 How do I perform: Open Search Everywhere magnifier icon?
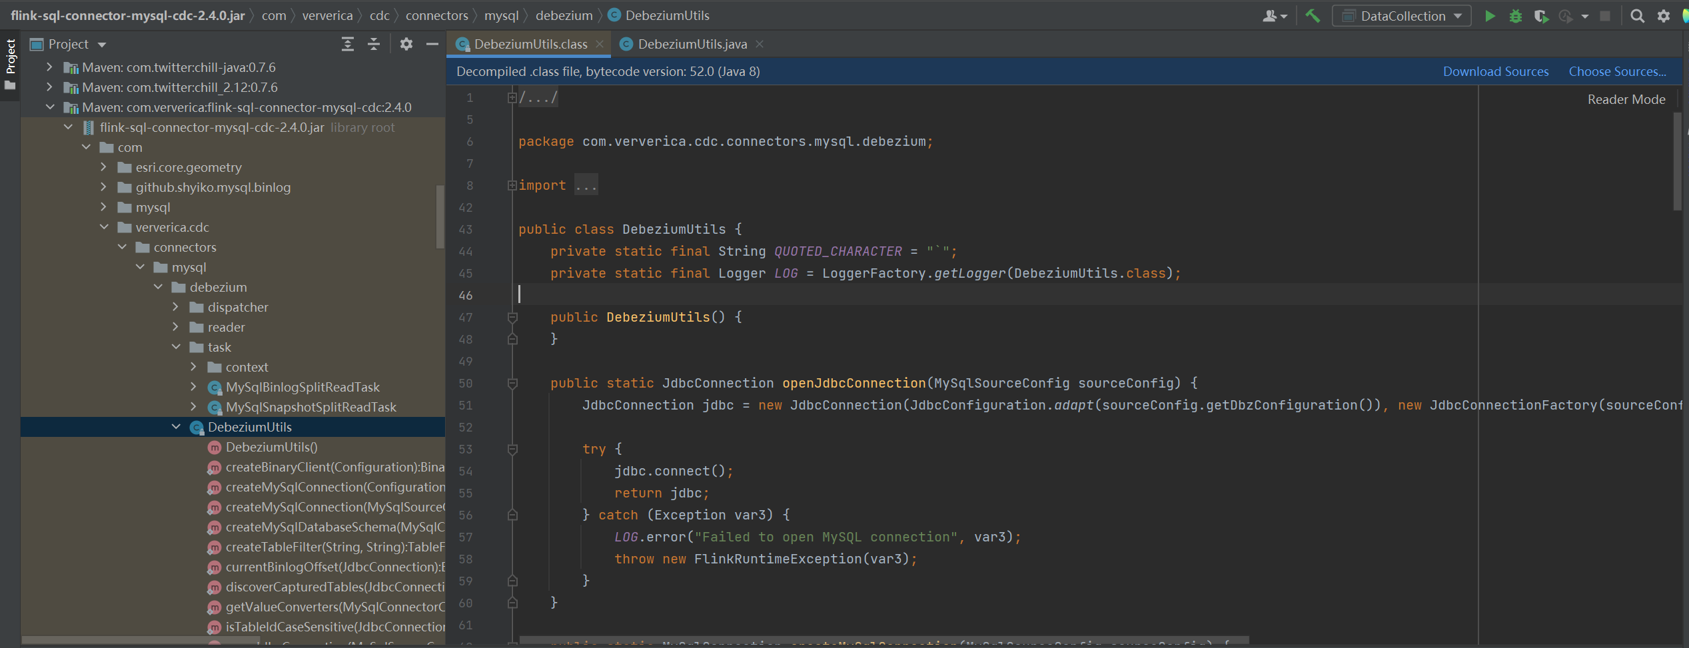pyautogui.click(x=1637, y=16)
